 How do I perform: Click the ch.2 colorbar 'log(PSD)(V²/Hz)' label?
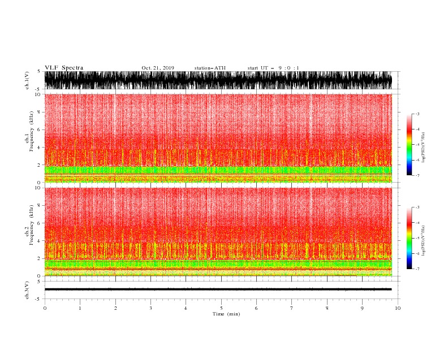coord(424,241)
